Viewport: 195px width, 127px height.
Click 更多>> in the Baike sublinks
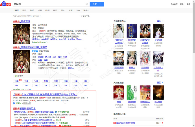[79, 39]
